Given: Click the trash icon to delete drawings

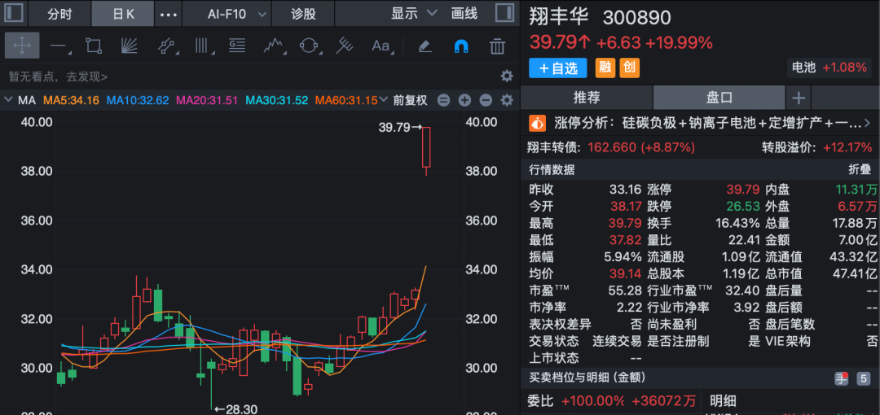Looking at the screenshot, I should click(x=497, y=46).
